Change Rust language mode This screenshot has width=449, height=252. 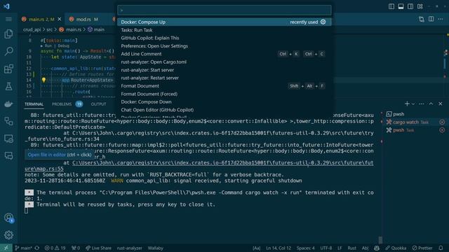coord(352,248)
